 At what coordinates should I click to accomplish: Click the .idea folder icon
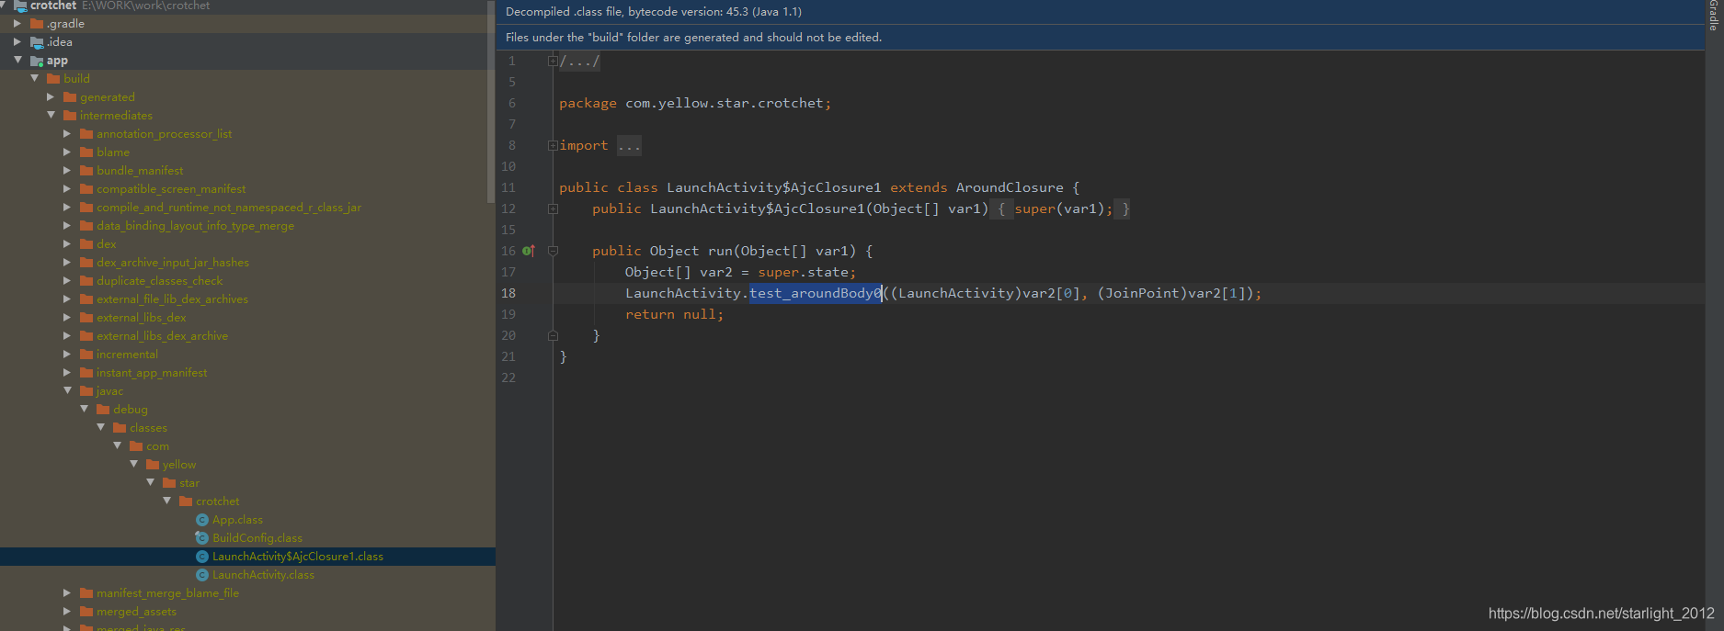pos(37,42)
